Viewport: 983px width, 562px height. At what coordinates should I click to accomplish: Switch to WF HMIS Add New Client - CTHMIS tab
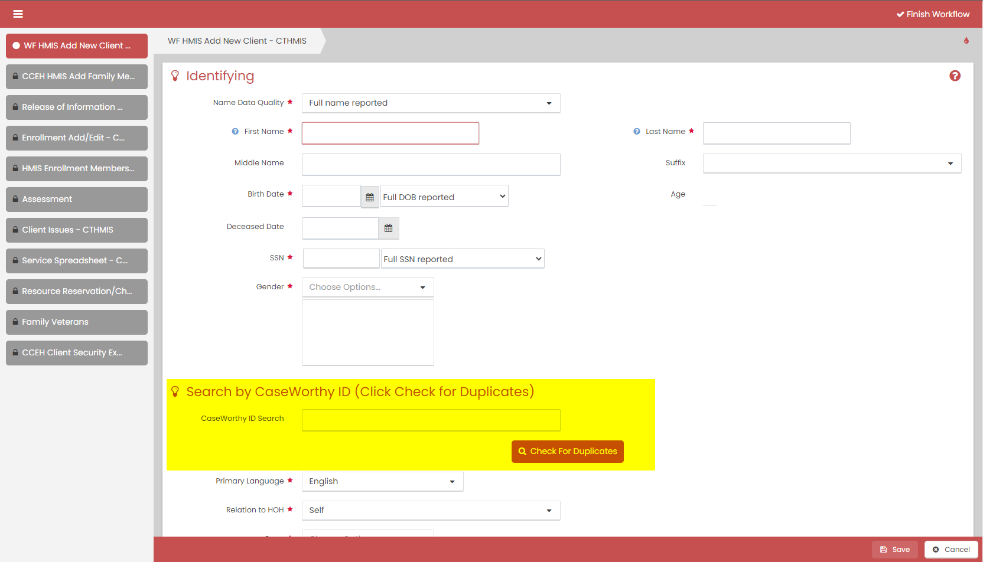[x=237, y=41]
